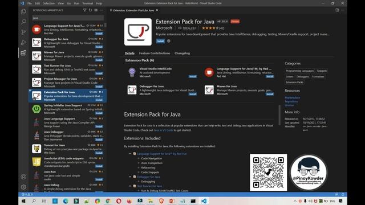Open the Help menu
This screenshot has width=365, height=205.
click(99, 3)
